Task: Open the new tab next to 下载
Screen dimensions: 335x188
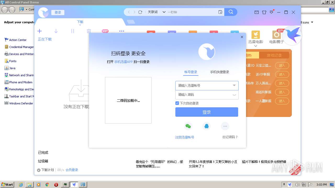Action: [x=131, y=22]
